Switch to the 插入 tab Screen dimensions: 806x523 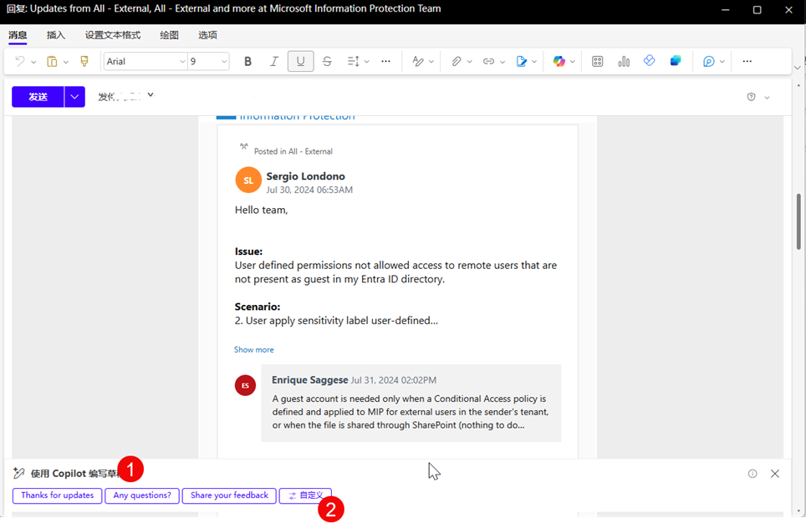tap(56, 35)
